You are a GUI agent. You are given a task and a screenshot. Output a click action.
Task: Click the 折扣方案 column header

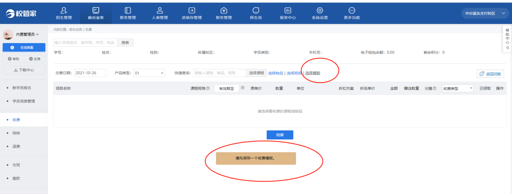tap(346, 88)
